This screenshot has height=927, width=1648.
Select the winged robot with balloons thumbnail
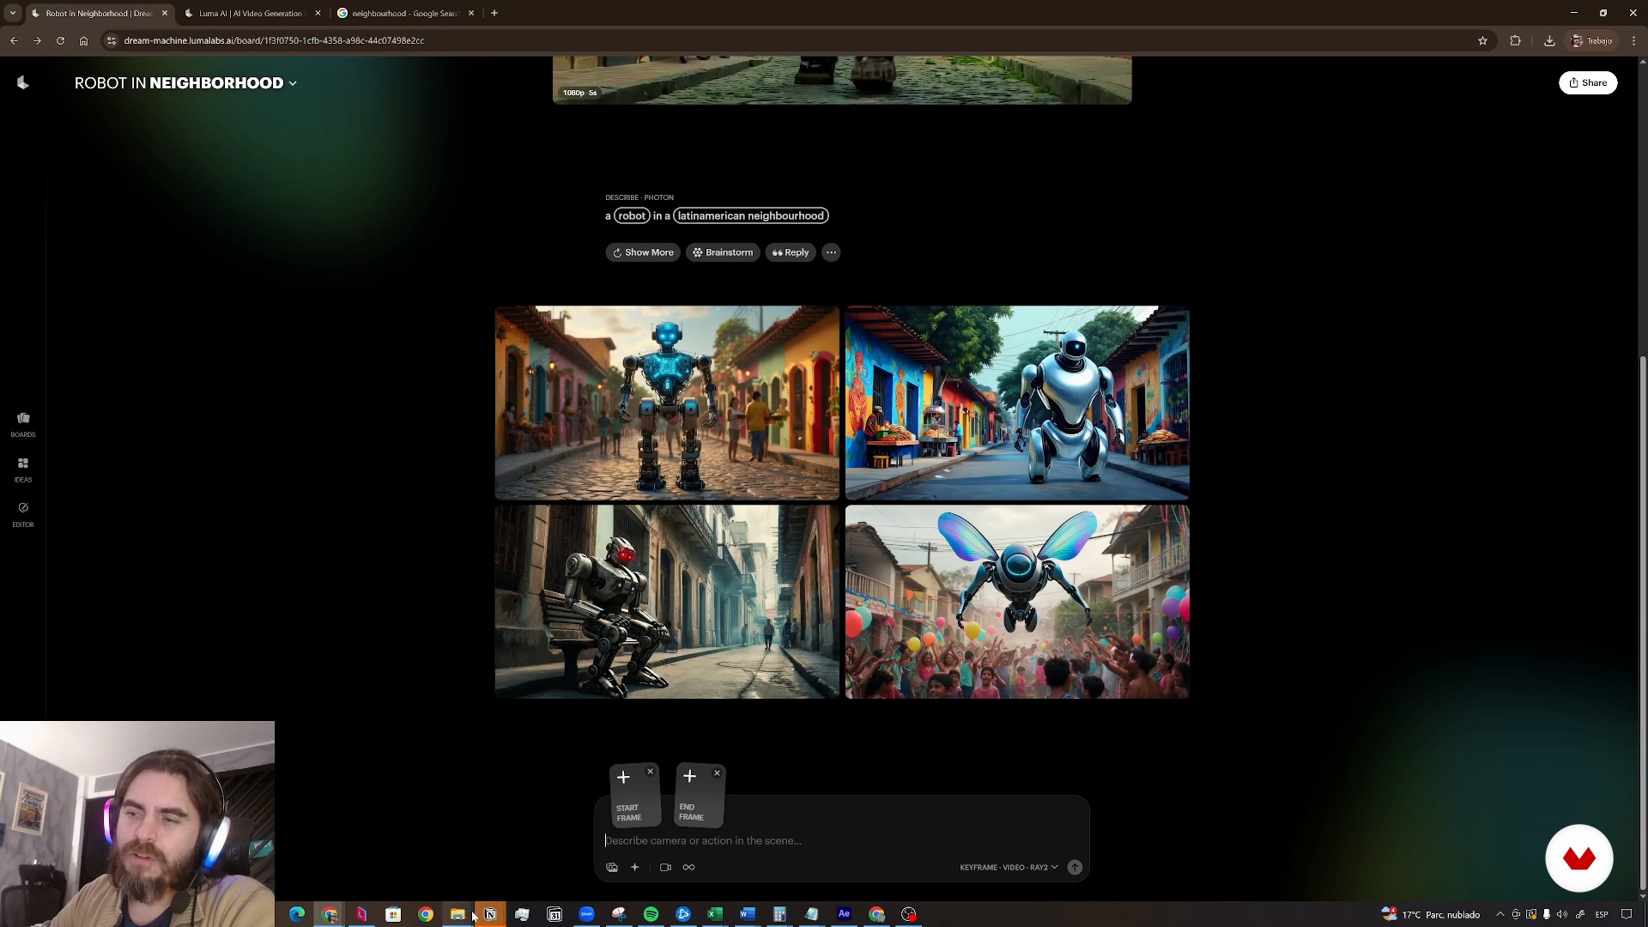click(x=1017, y=602)
